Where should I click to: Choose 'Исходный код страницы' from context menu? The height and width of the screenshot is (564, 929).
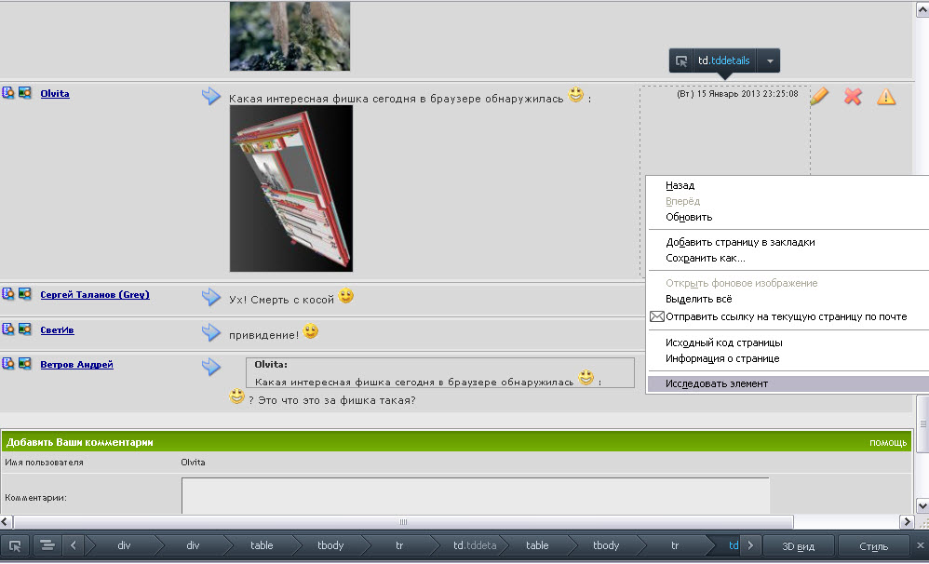click(723, 342)
